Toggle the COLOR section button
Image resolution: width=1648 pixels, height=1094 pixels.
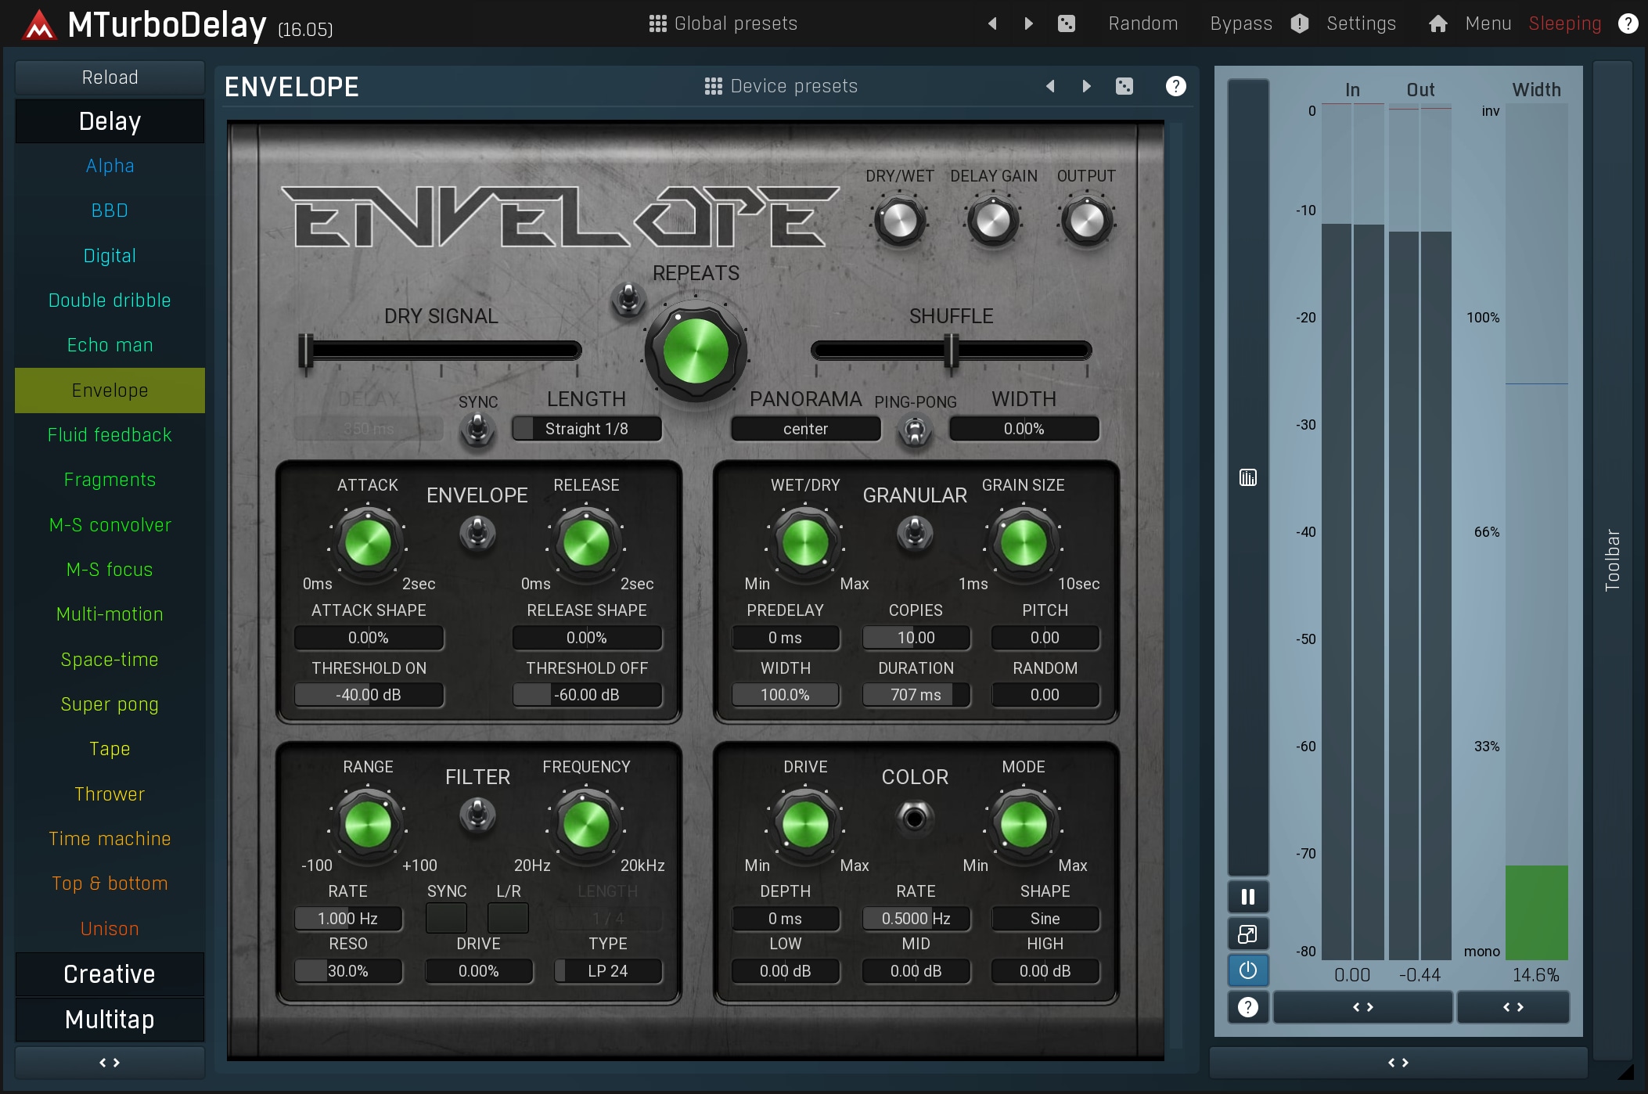915,818
